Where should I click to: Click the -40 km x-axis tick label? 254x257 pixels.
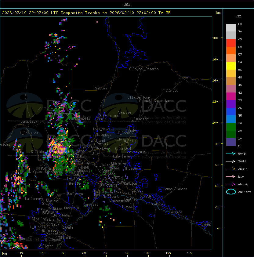click(20, 253)
